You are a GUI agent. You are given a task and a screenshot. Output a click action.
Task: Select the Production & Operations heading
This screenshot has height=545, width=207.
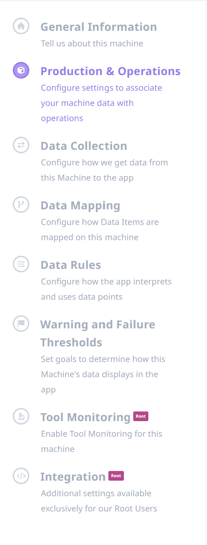pos(110,71)
